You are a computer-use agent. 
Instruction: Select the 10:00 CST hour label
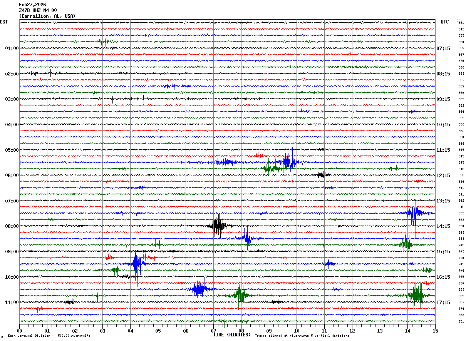pos(12,277)
